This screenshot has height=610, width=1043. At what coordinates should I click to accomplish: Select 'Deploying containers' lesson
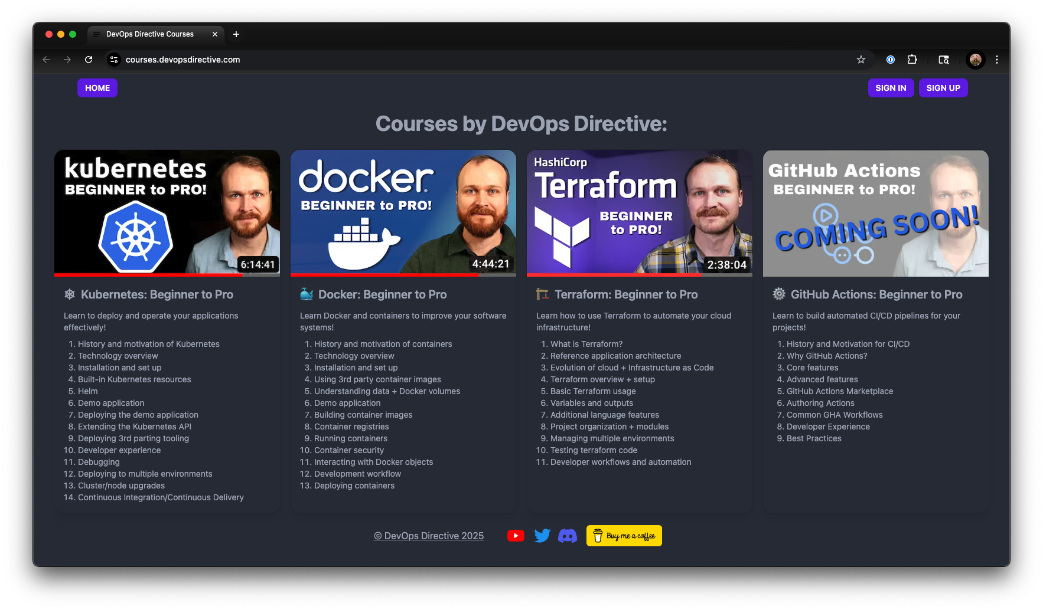click(x=354, y=486)
